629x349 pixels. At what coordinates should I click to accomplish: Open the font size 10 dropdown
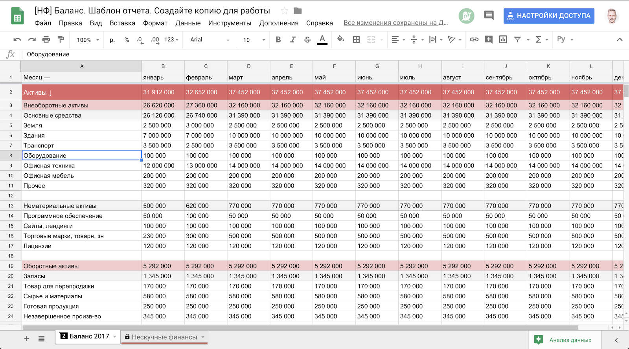click(x=254, y=40)
